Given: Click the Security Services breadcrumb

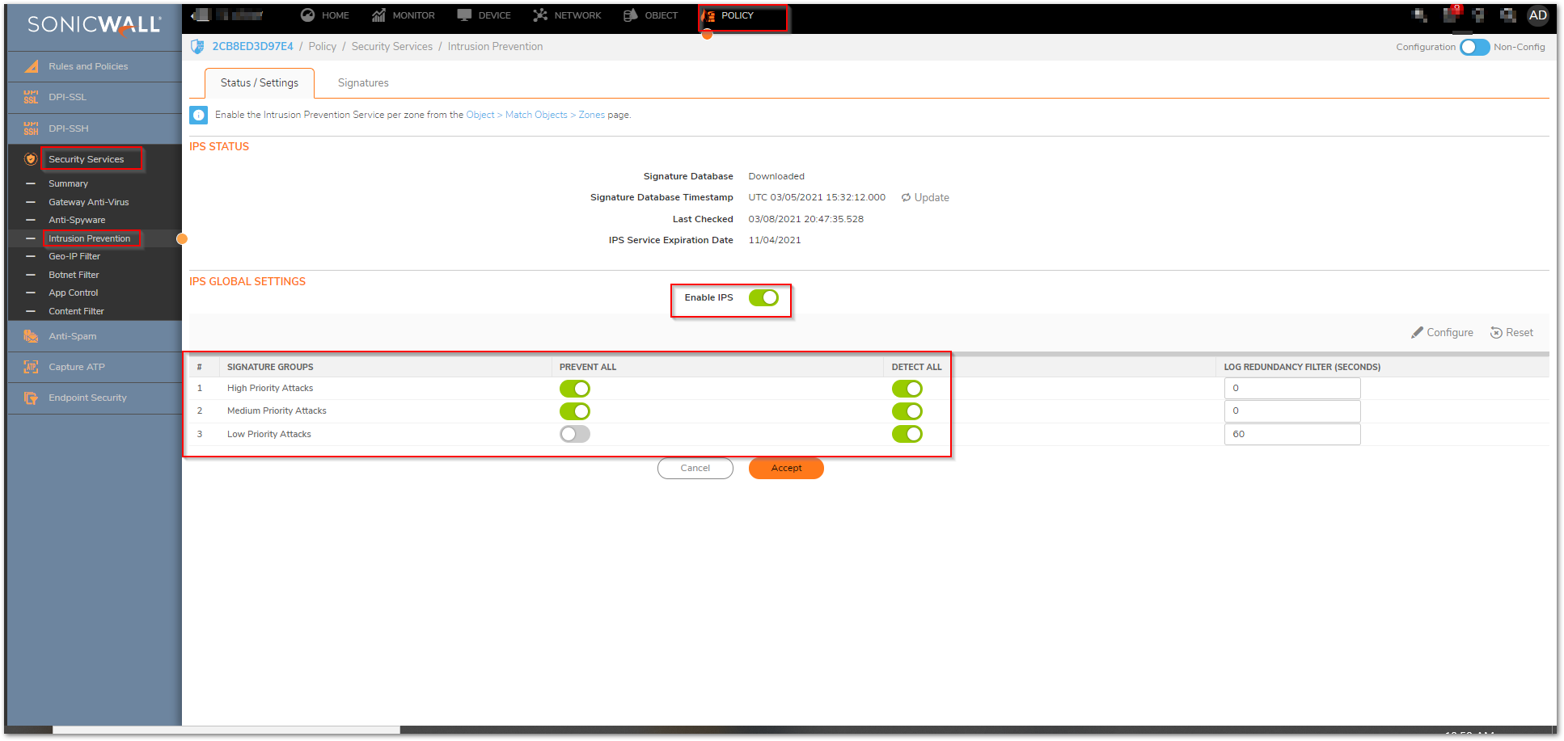Looking at the screenshot, I should (391, 47).
